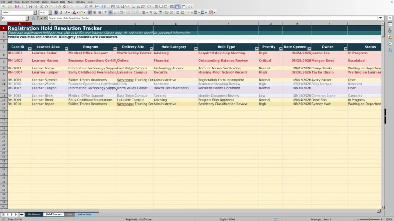Open filter dropdown for Program column
Image resolution: width=394 pixels, height=221 pixels.
pyautogui.click(x=115, y=49)
